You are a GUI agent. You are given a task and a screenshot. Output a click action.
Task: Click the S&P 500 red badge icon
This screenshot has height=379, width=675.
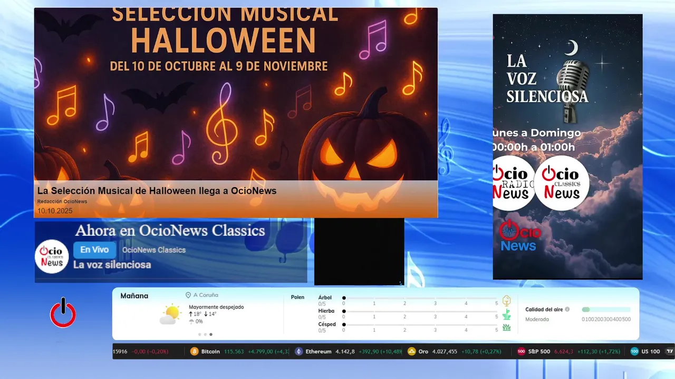[x=521, y=352]
